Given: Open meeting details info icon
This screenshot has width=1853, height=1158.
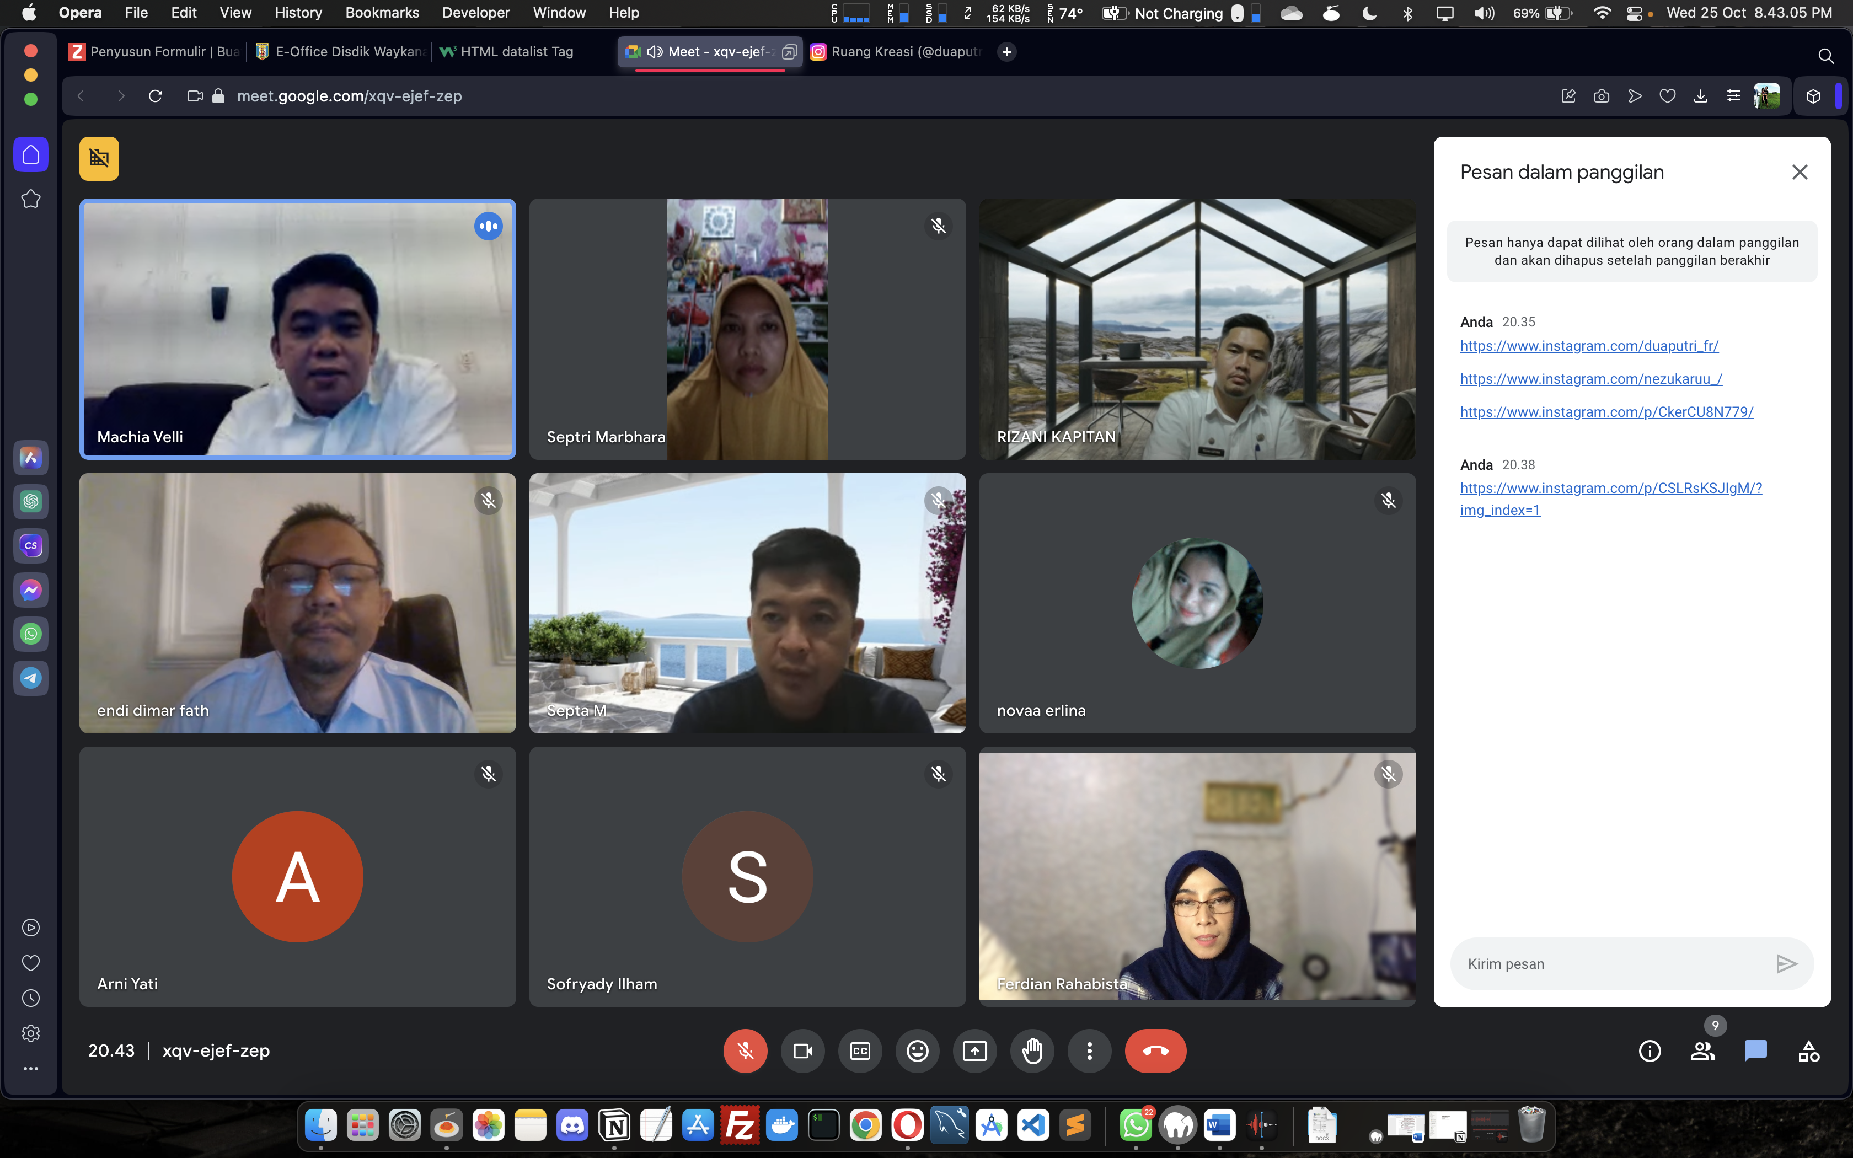Looking at the screenshot, I should tap(1650, 1051).
